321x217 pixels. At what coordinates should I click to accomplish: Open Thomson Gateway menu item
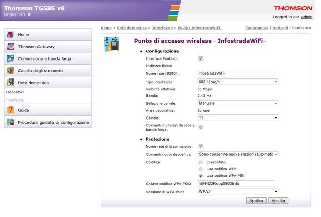[x=48, y=47]
